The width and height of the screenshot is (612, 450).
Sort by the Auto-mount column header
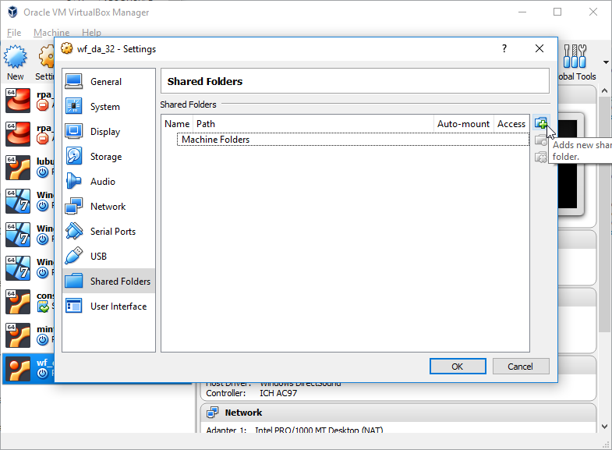coord(463,124)
